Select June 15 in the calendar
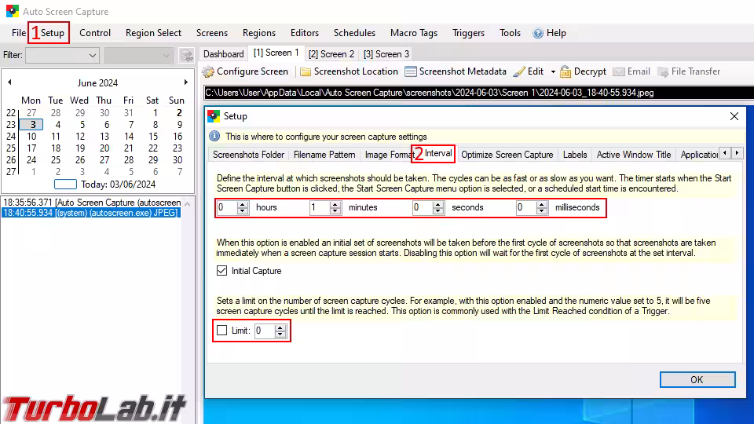754x424 pixels. pyautogui.click(x=153, y=137)
